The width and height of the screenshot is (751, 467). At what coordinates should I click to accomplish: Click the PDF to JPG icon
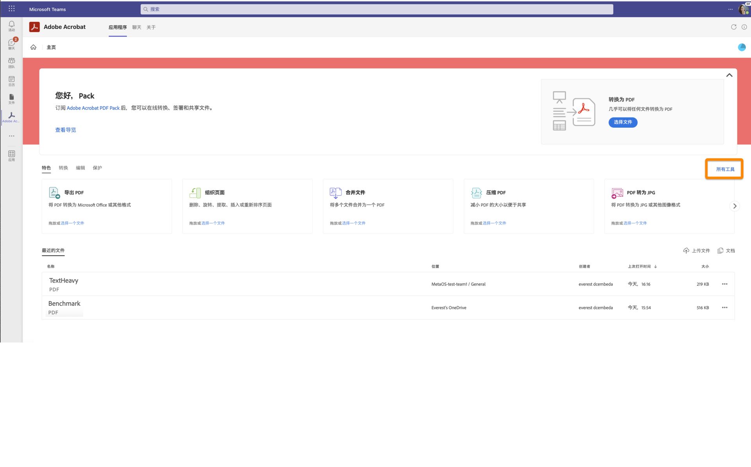pos(617,193)
